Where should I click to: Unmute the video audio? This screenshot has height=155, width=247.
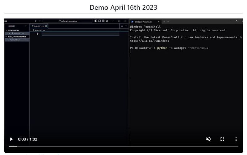pos(208,139)
